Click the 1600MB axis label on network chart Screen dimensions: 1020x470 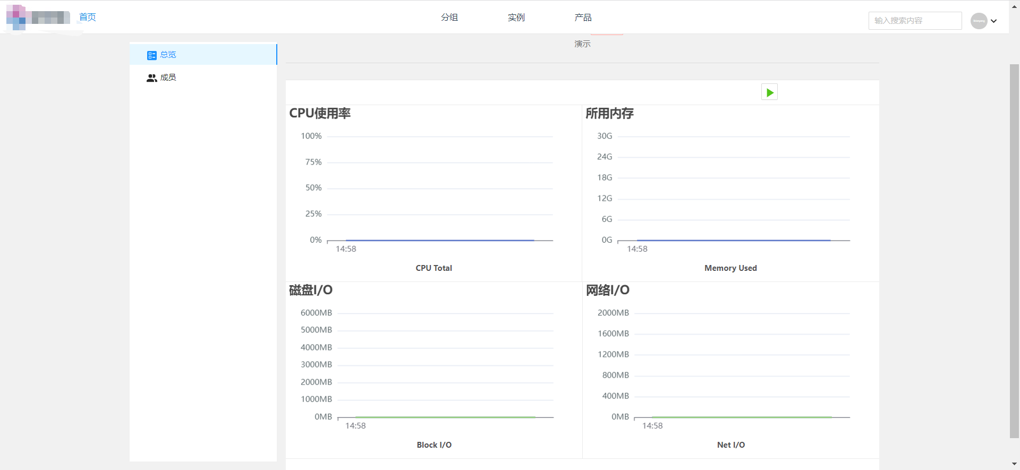point(613,334)
